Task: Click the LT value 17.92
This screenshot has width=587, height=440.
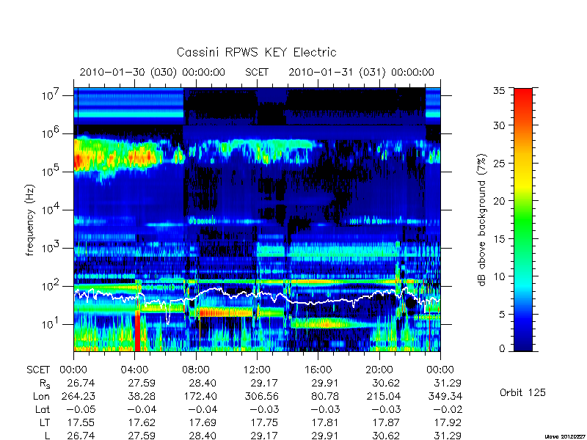Action: 447,423
